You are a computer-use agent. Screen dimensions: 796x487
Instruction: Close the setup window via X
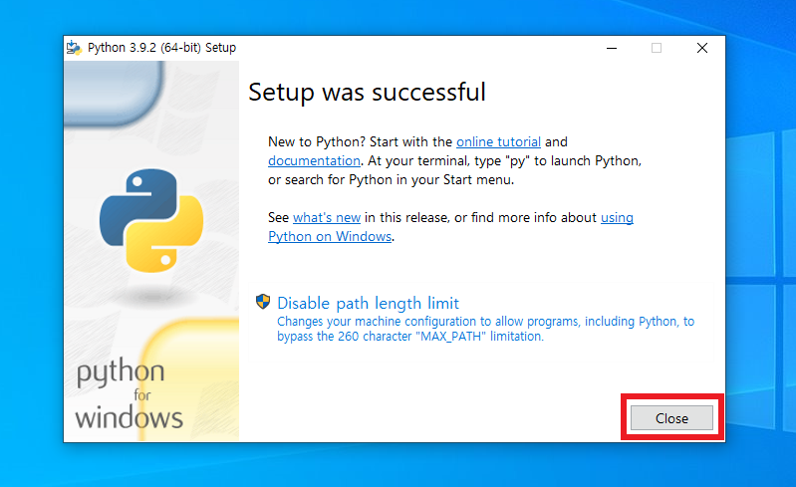pos(702,48)
